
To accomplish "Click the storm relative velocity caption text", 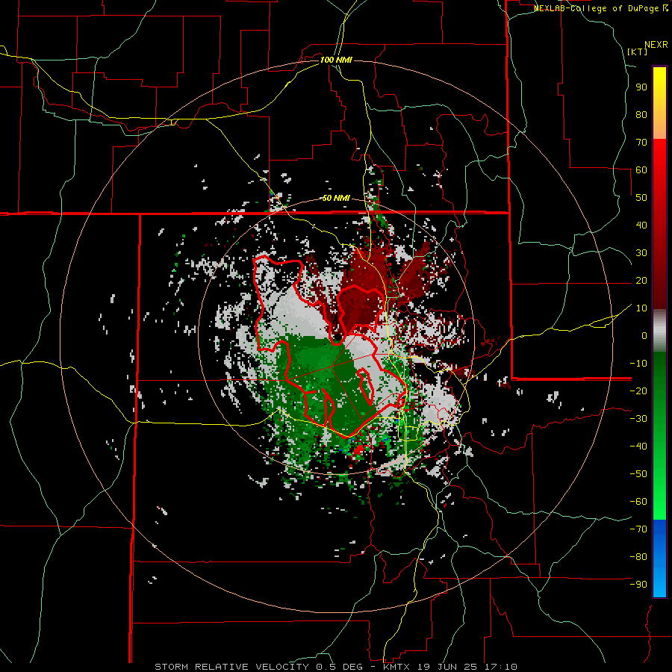I will [335, 667].
